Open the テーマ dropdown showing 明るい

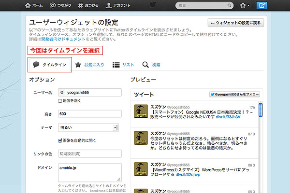(x=88, y=127)
